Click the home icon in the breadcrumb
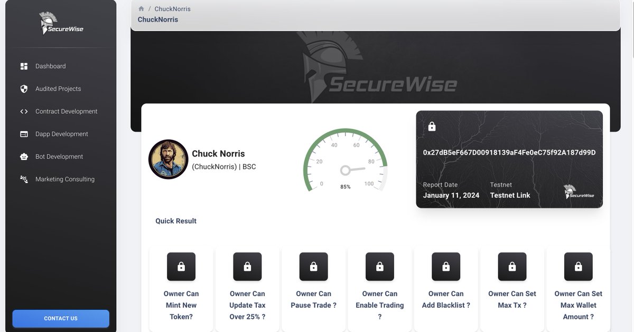Viewport: 634px width, 332px height. [141, 9]
